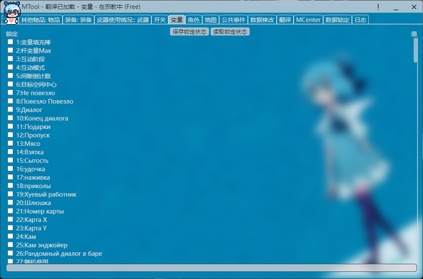The image size is (423, 279).
Task: Enable the checkbox for 20:Шлюшка
Action: click(10, 202)
